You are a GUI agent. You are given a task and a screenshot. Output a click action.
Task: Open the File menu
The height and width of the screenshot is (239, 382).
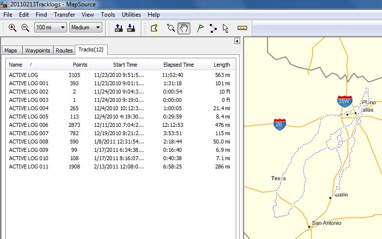pos(8,15)
